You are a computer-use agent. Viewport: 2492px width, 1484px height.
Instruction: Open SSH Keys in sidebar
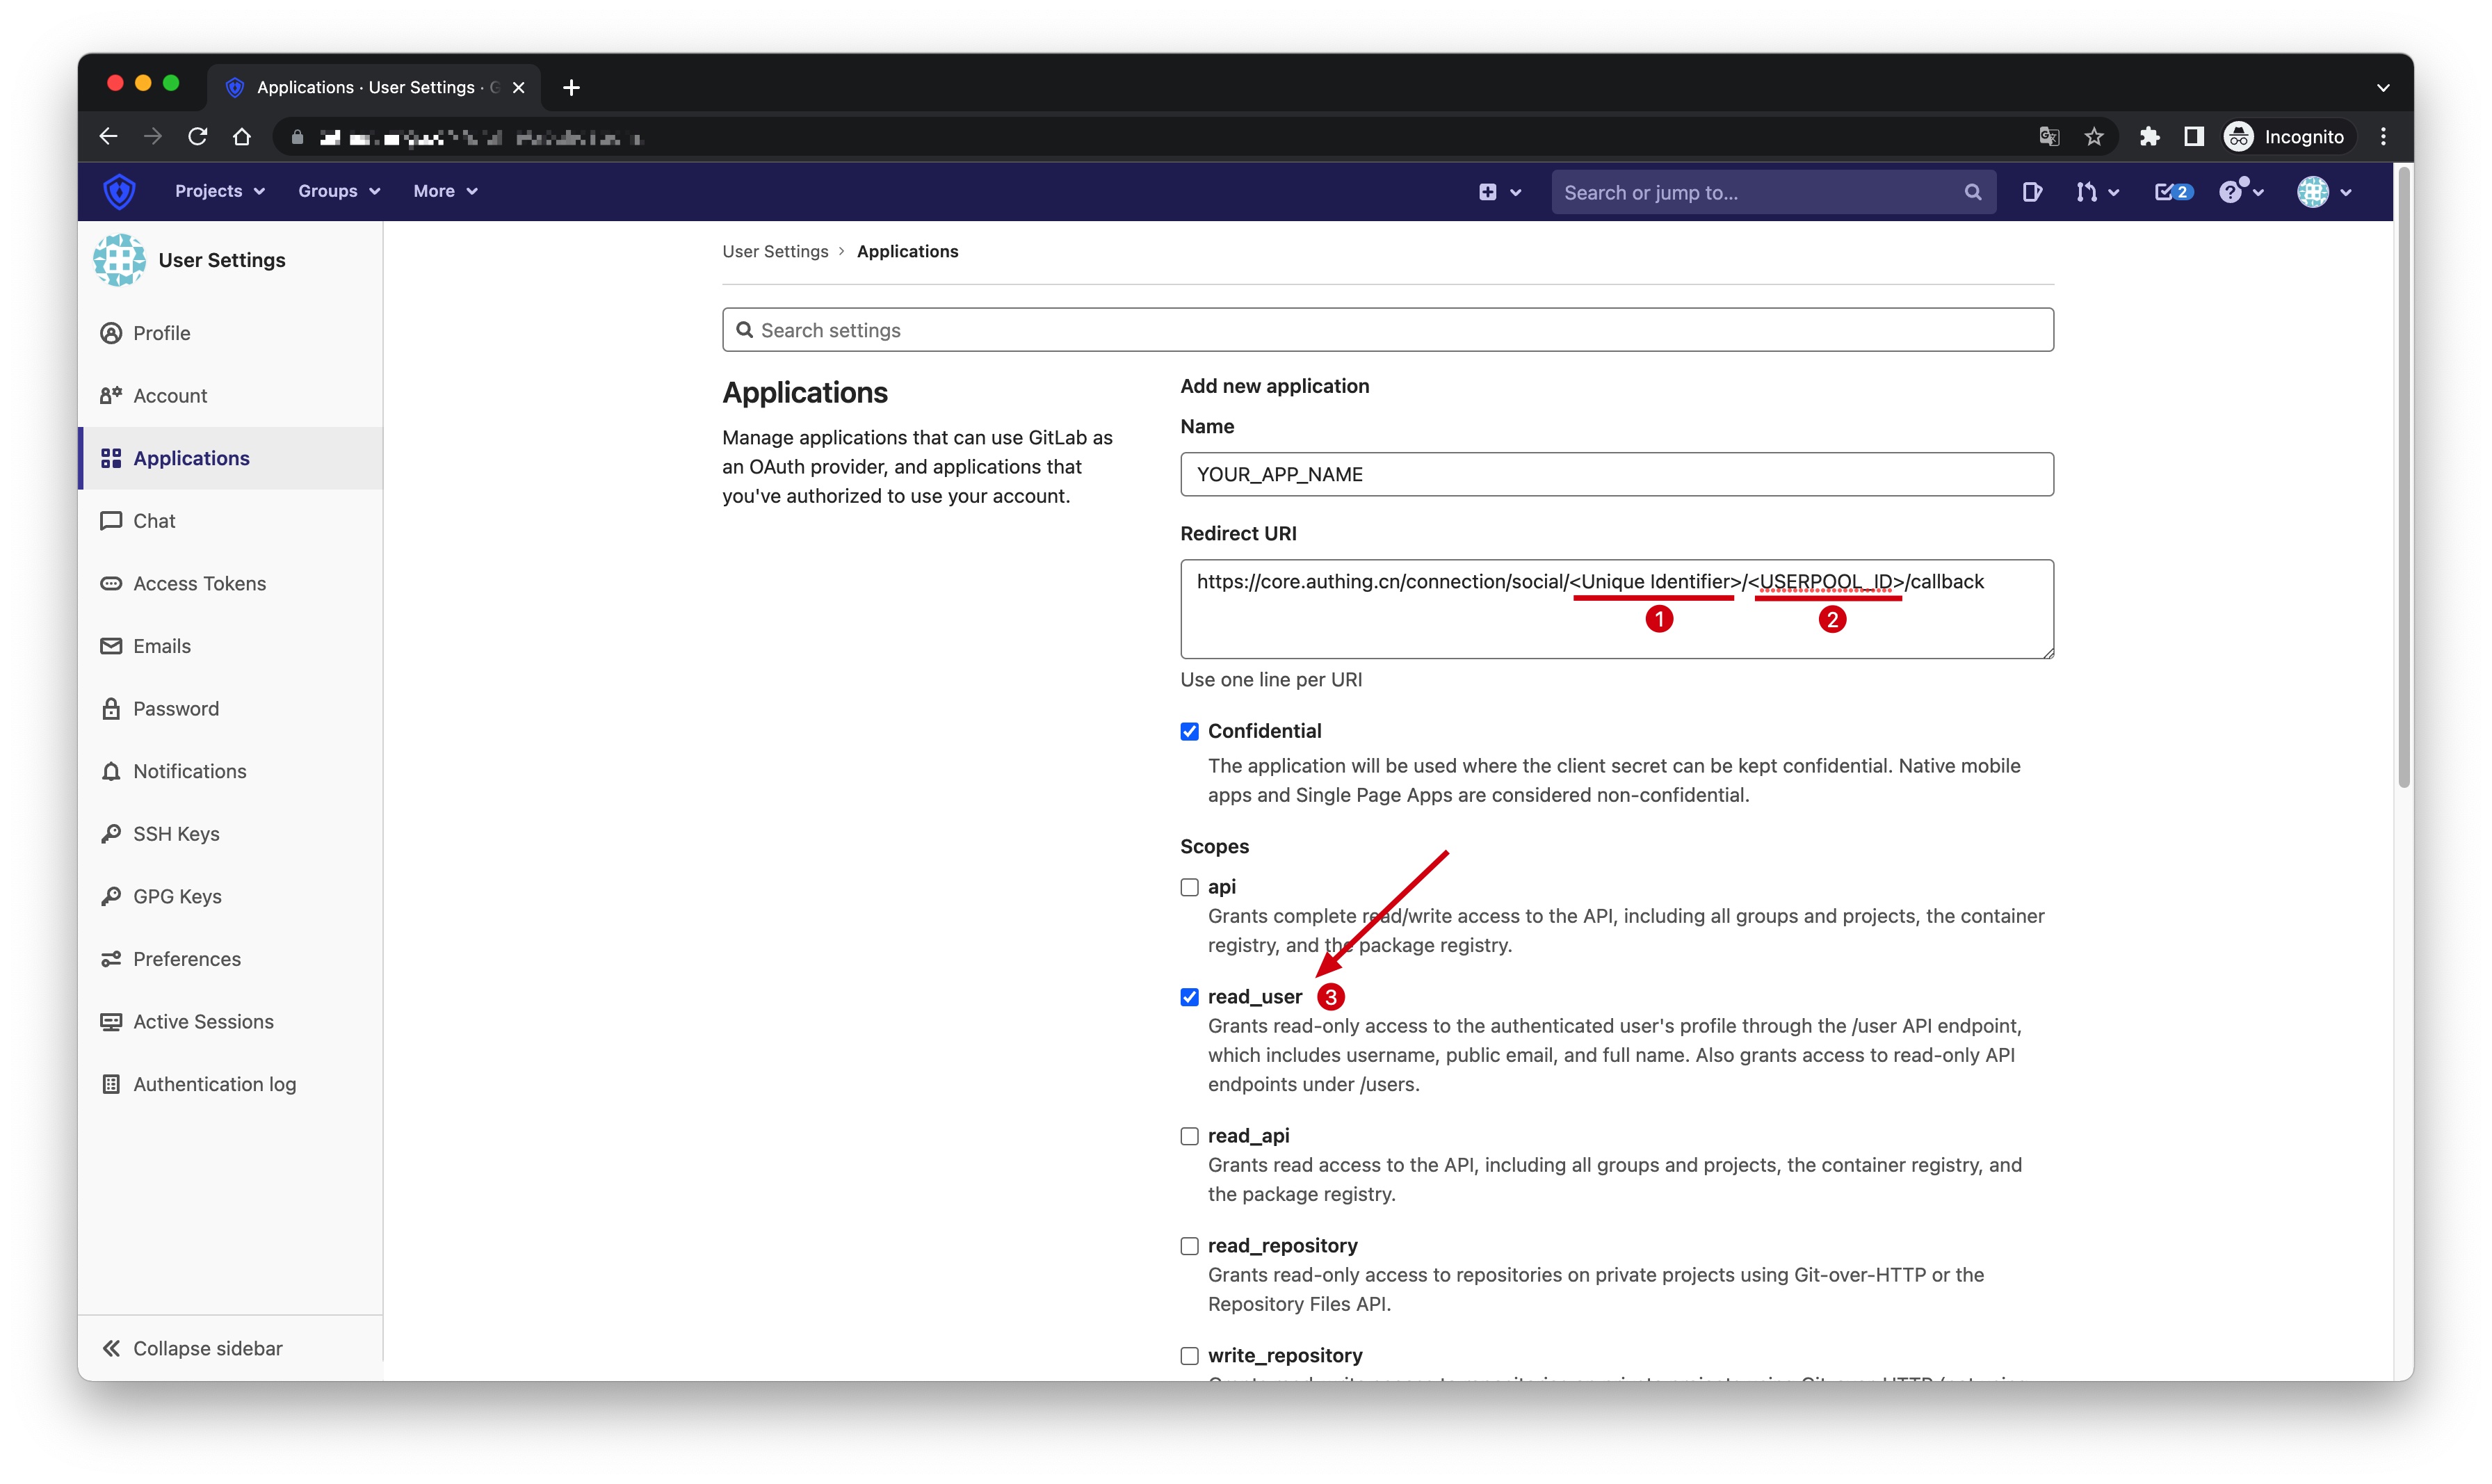(176, 834)
